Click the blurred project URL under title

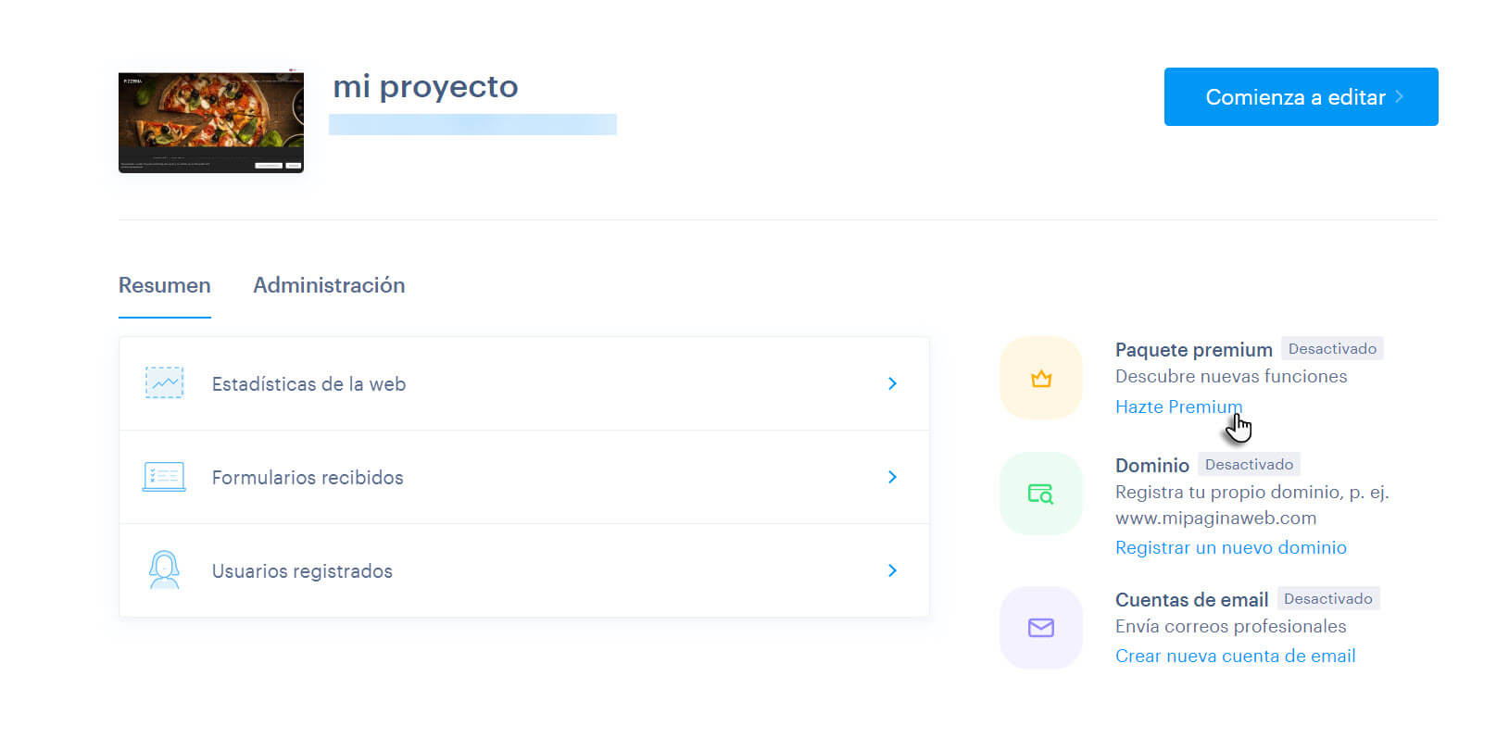[x=472, y=124]
